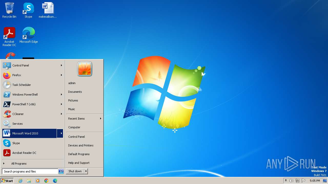Expand Microsoft Word 2010 recent files arrow
Screen dimensions: 328x184
pos(60,133)
